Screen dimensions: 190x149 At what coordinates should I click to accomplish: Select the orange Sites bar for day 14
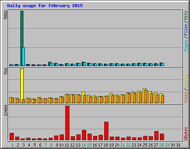coord(85,99)
